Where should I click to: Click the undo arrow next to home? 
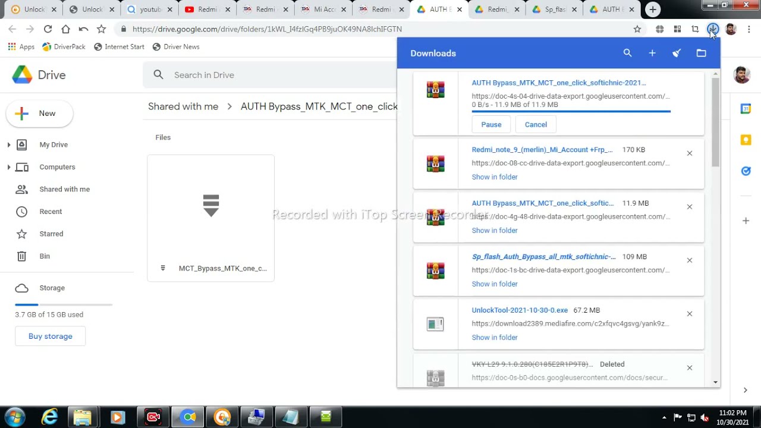click(x=83, y=29)
